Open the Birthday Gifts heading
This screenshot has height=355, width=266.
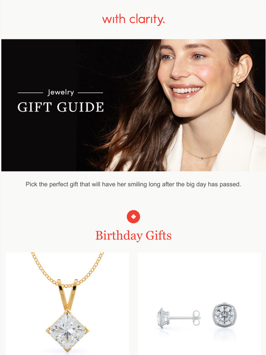[x=133, y=235]
